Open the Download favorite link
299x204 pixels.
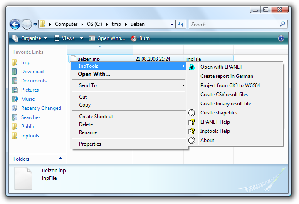32,72
